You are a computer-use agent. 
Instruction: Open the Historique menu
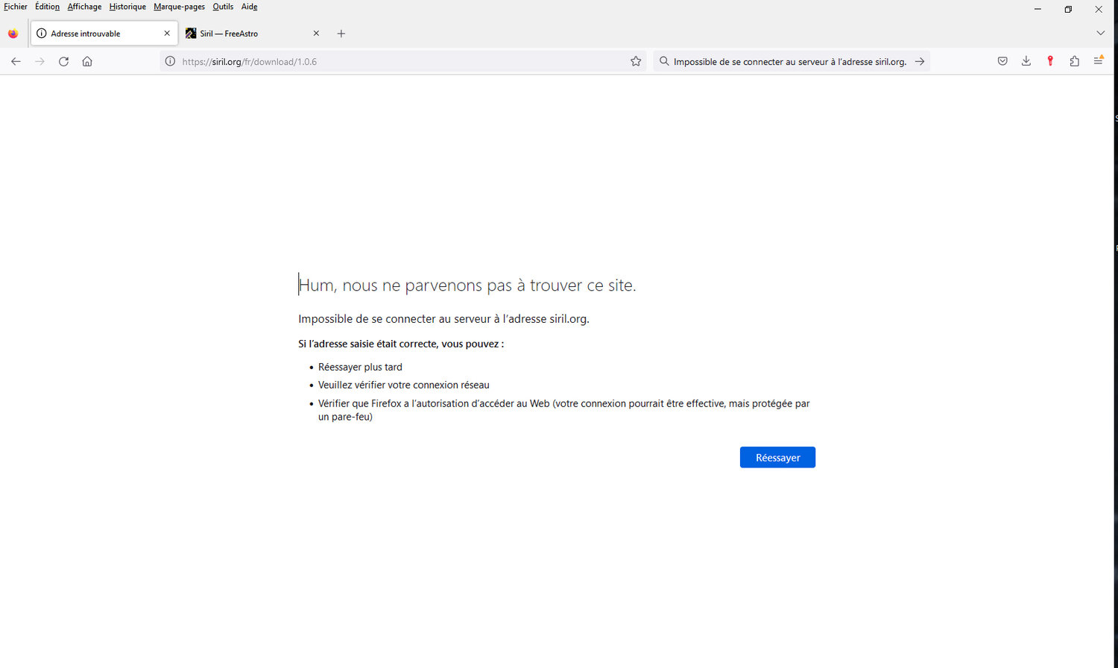click(x=127, y=7)
